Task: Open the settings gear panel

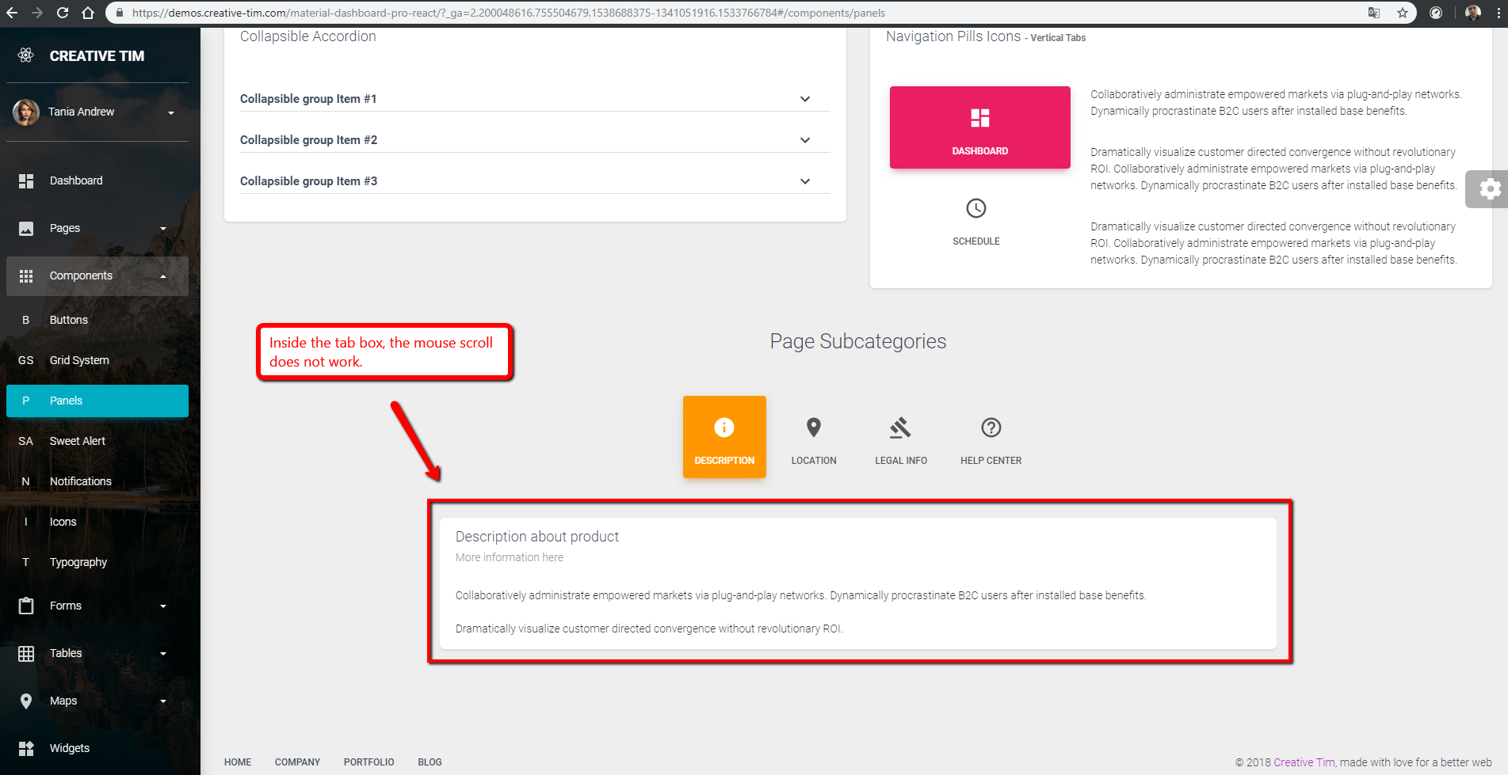Action: coord(1491,188)
